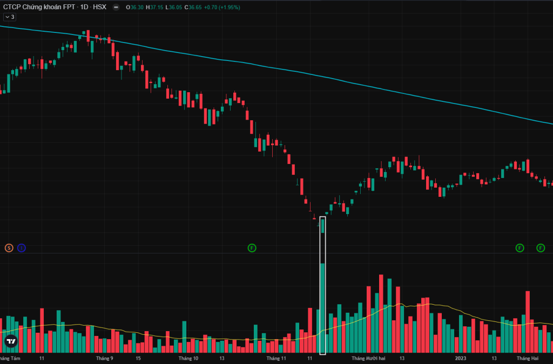
Task: Click the green F marker near Tháng 11
Action: point(252,248)
